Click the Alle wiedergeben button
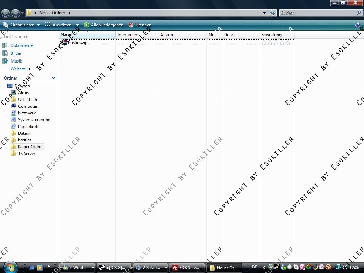The width and height of the screenshot is (364, 273). (x=104, y=25)
